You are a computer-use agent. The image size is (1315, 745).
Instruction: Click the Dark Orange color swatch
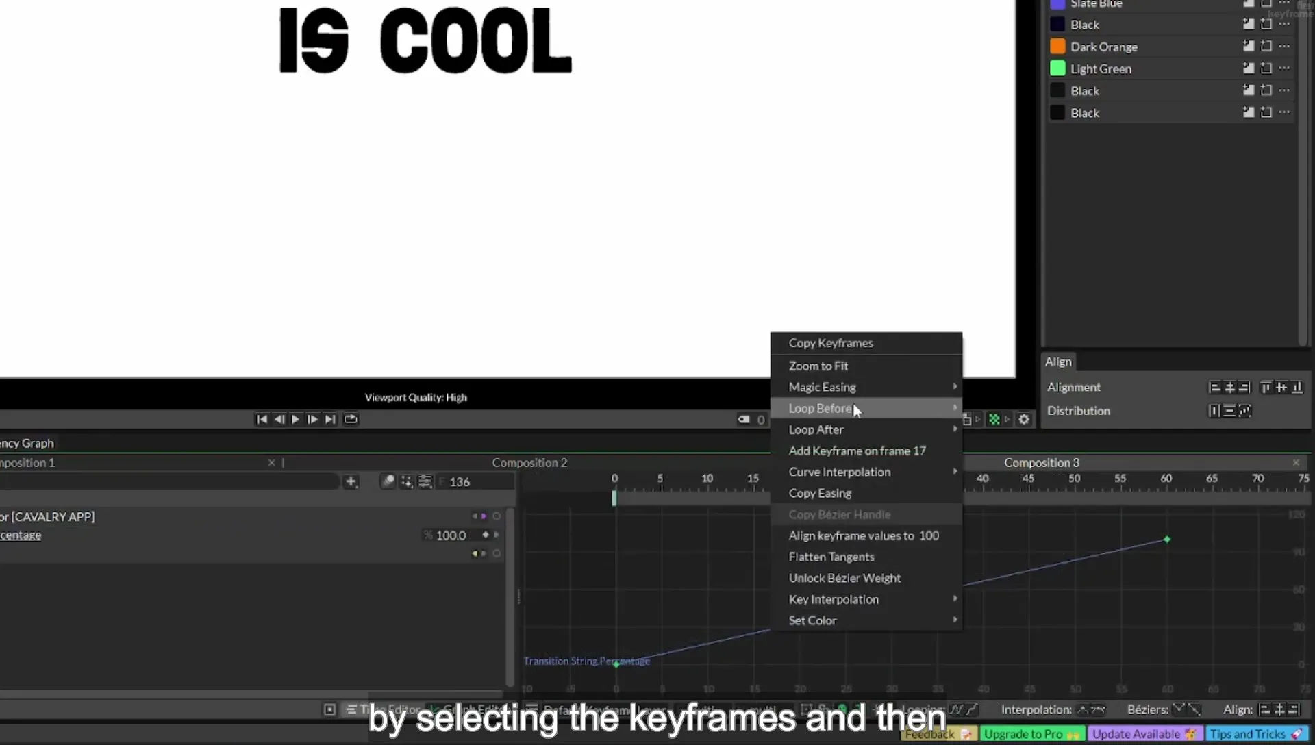(1057, 47)
